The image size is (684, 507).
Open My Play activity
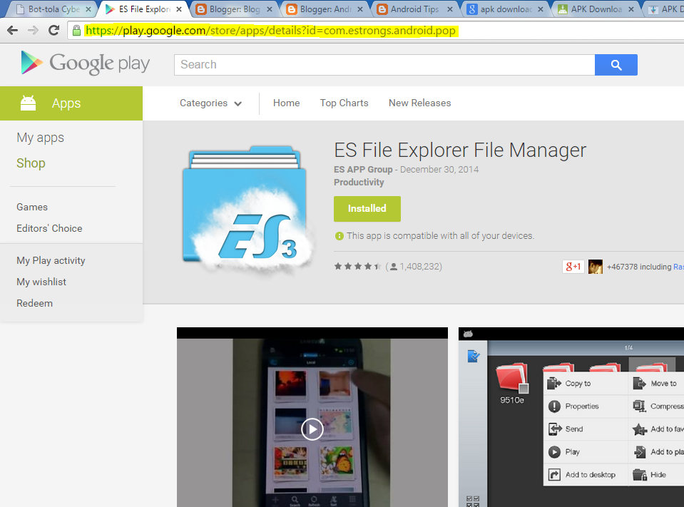[x=51, y=261]
